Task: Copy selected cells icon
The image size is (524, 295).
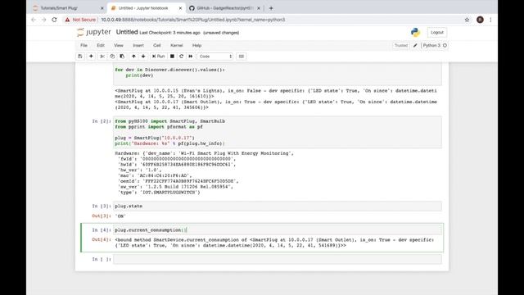Action: [x=112, y=57]
